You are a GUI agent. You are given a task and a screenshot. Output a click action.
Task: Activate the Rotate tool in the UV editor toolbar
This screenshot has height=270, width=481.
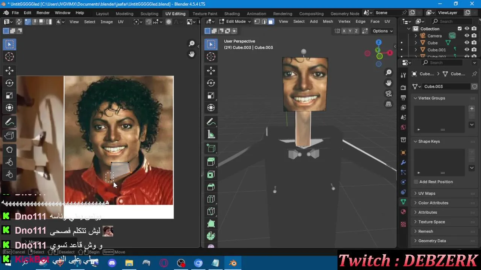(9, 83)
